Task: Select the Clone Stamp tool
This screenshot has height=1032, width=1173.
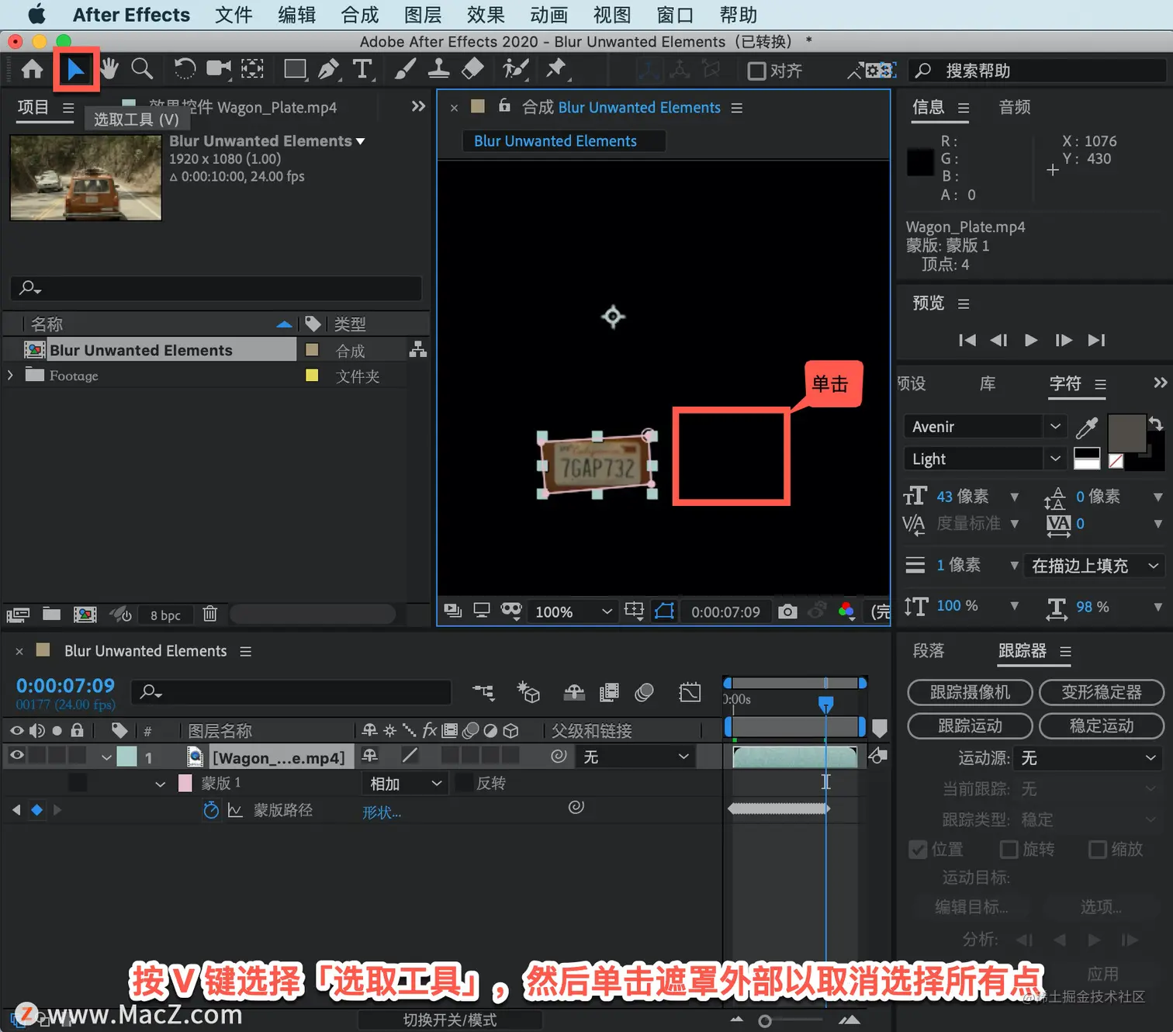Action: coord(438,69)
